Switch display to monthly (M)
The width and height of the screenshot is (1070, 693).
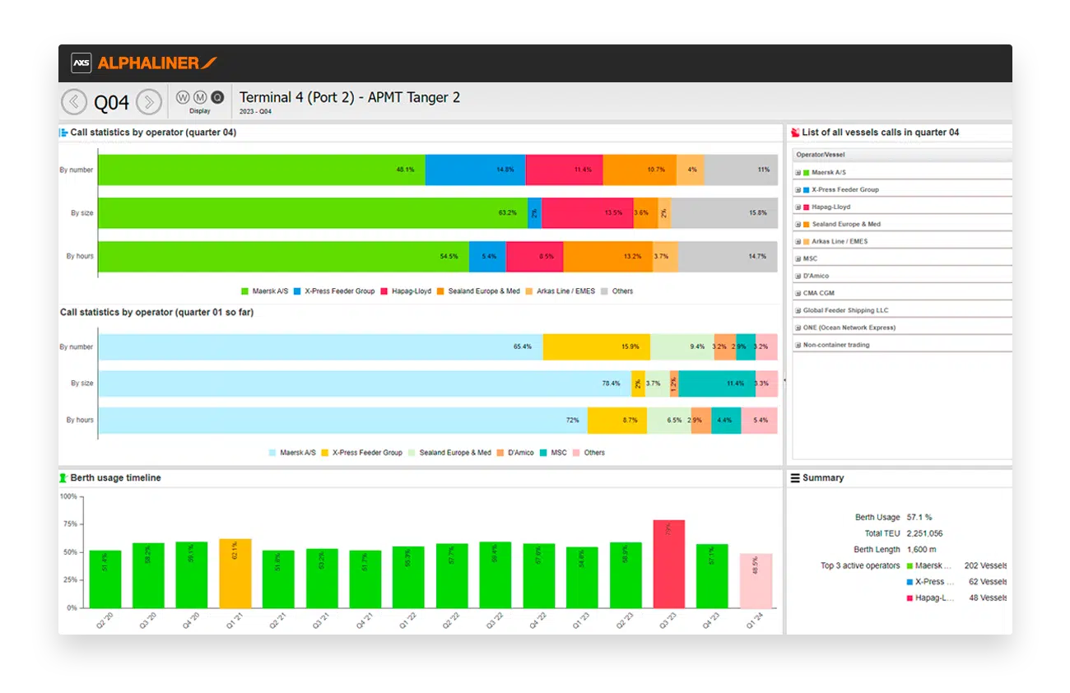pos(200,97)
